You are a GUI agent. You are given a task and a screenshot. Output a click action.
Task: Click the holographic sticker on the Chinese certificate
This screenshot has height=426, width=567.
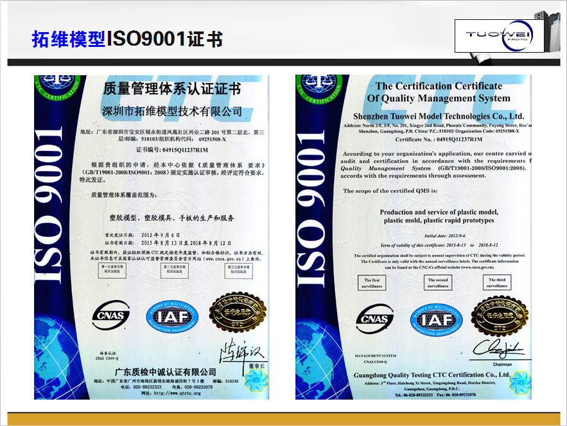point(256,381)
